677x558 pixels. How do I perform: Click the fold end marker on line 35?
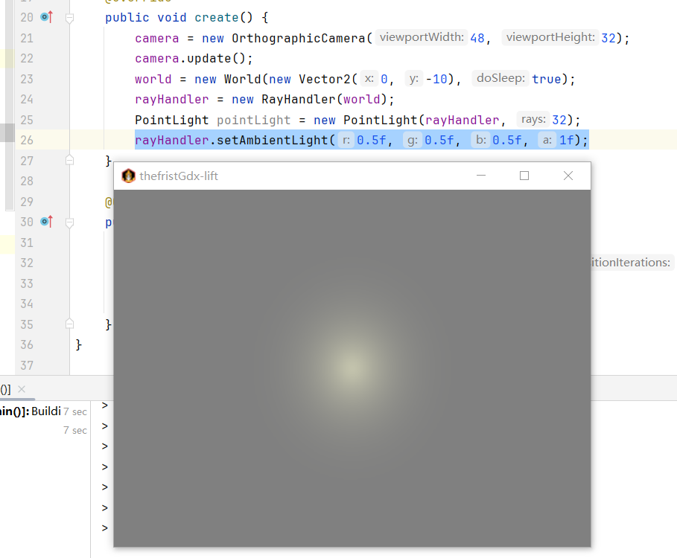pos(69,324)
